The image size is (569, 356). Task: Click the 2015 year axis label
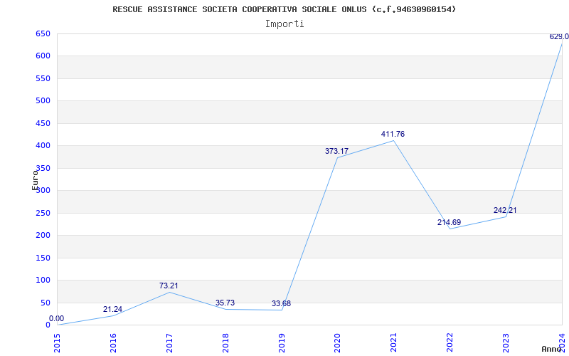(57, 342)
